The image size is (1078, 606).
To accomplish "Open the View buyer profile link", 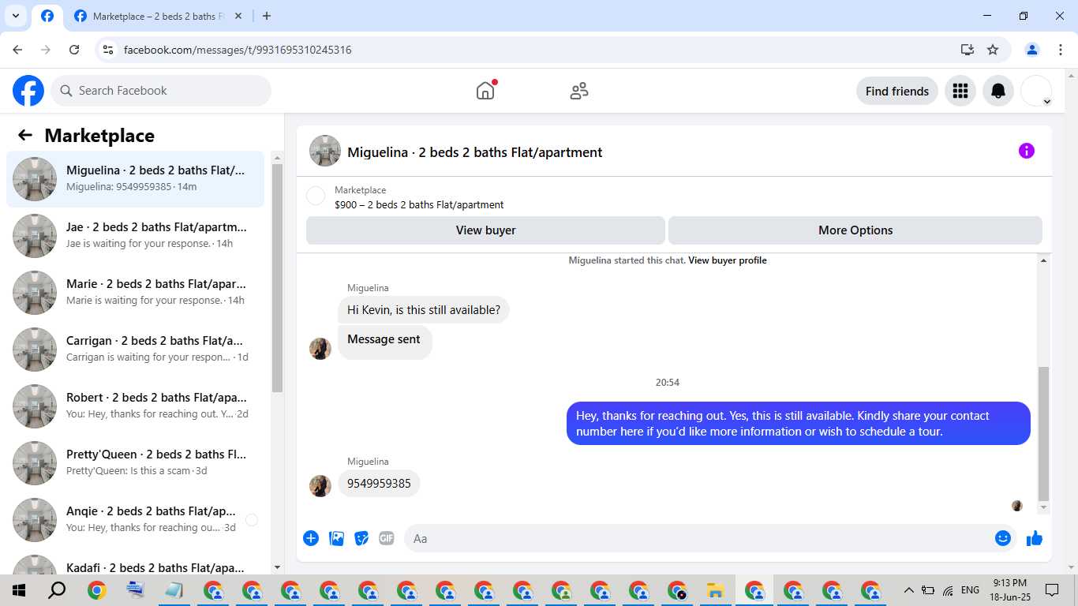I will (x=728, y=260).
